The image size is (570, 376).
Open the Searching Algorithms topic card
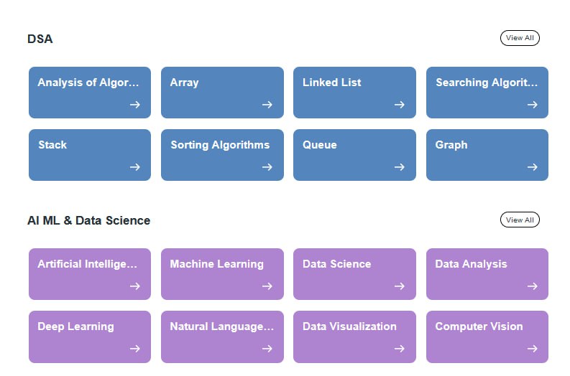point(486,83)
